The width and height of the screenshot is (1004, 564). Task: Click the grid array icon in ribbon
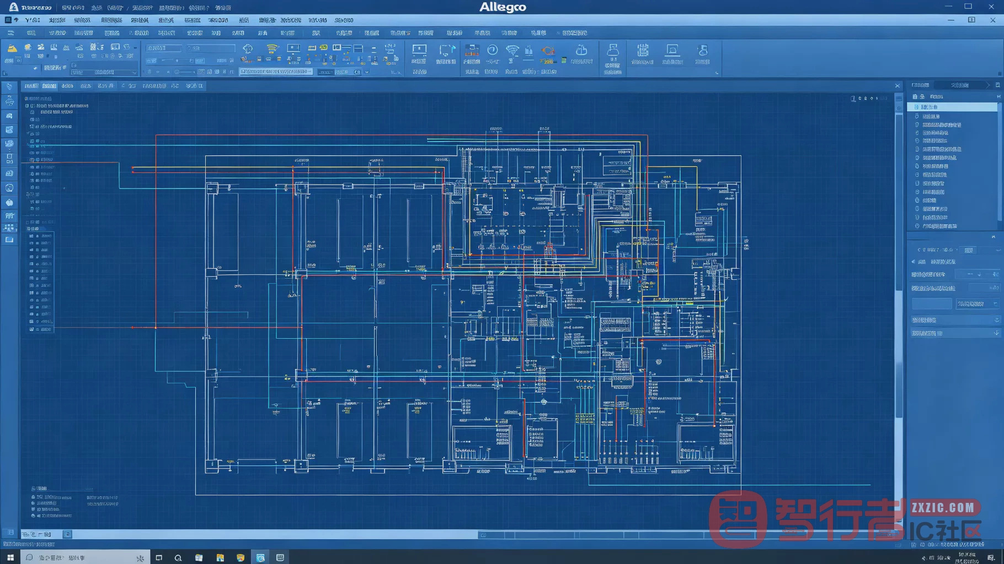(643, 51)
